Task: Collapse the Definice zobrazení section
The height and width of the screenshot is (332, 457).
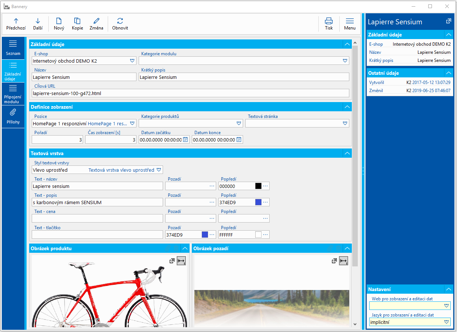Action: (347, 107)
